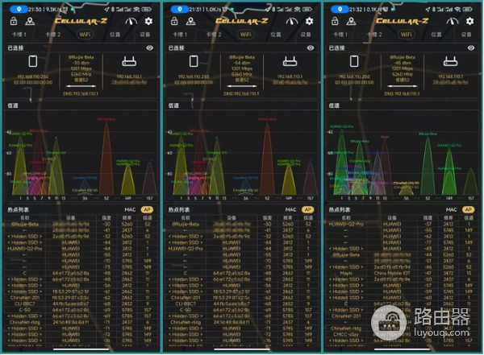This screenshot has height=355, width=484.
Task: Open the 设备 tab in the 21:31 screenshot
Action: tap(306, 34)
